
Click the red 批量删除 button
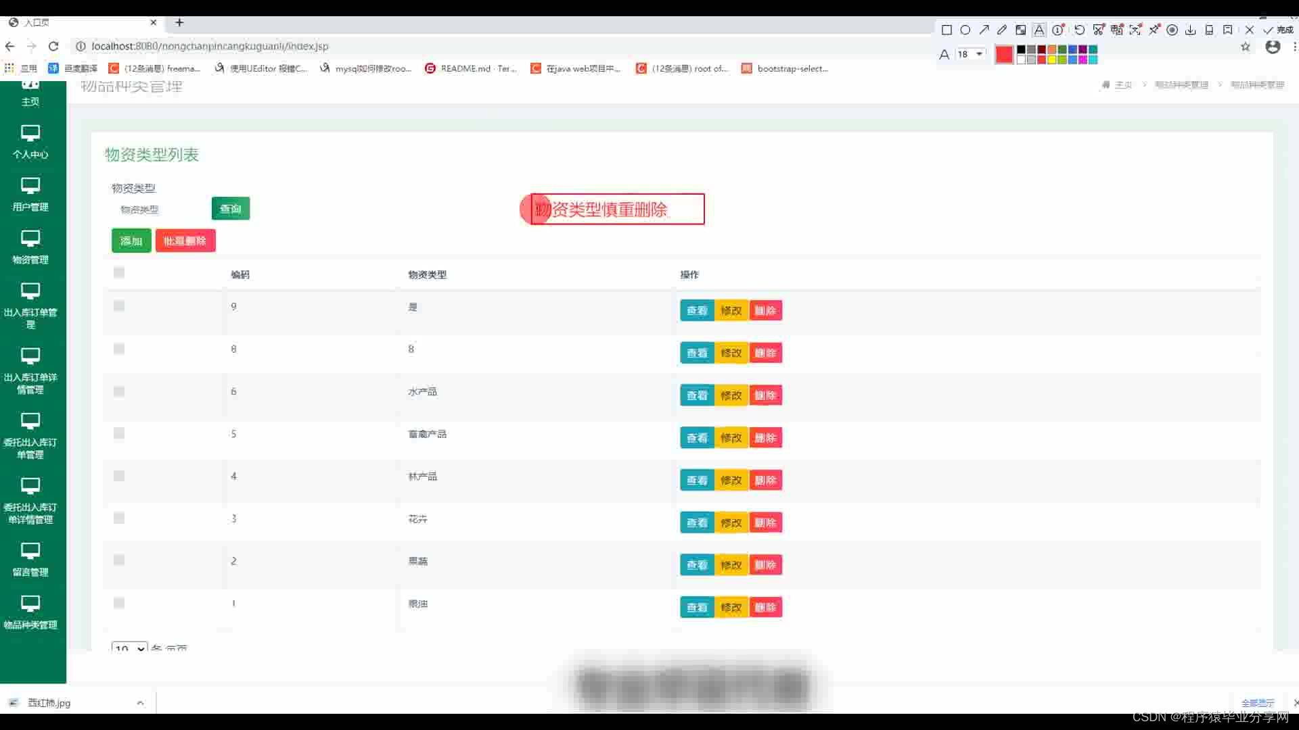coord(185,241)
